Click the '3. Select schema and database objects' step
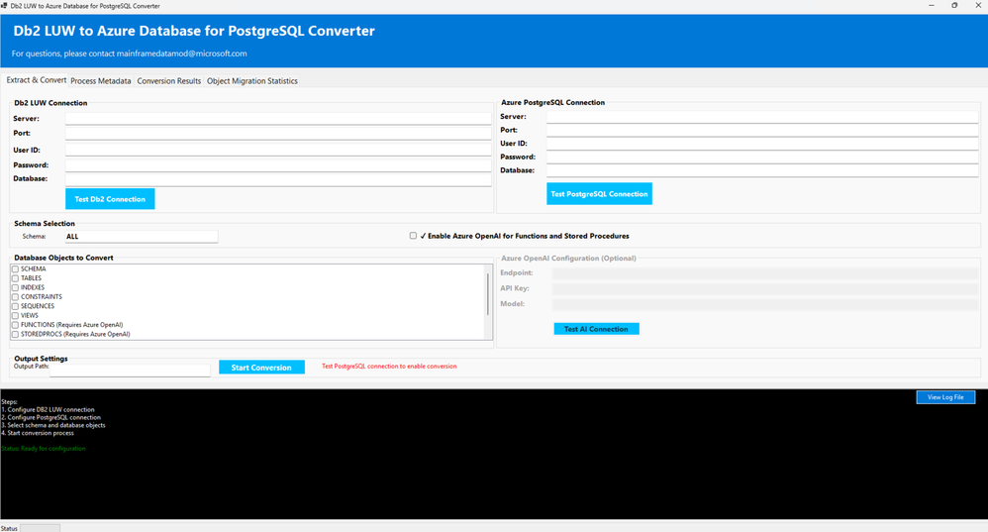 pyautogui.click(x=53, y=425)
